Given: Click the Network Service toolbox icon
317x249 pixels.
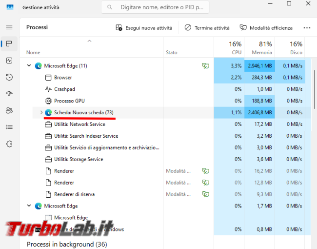Looking at the screenshot, I should [48, 124].
